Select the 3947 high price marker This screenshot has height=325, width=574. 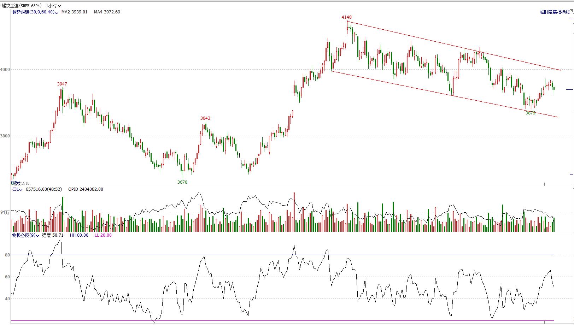(x=62, y=84)
